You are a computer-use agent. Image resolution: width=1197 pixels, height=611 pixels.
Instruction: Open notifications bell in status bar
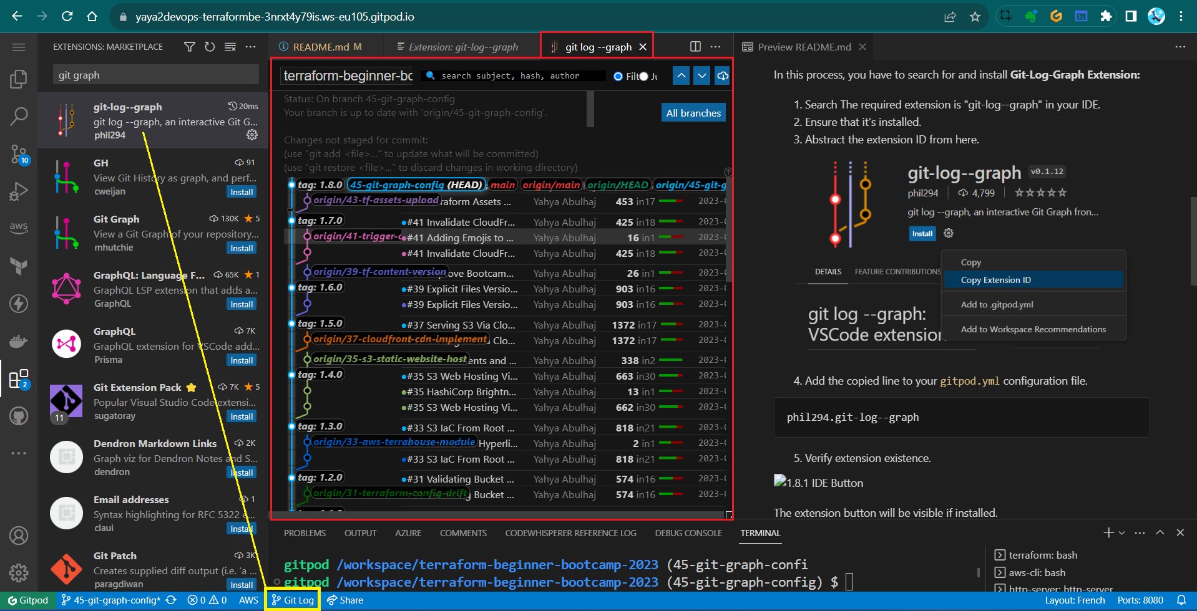pyautogui.click(x=1181, y=600)
